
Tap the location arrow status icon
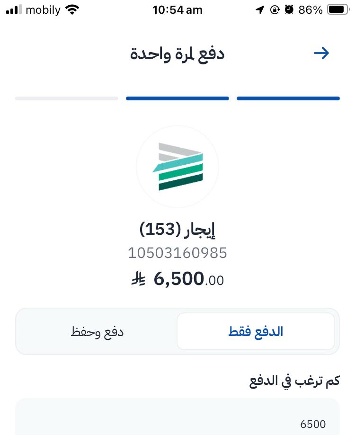pos(259,10)
